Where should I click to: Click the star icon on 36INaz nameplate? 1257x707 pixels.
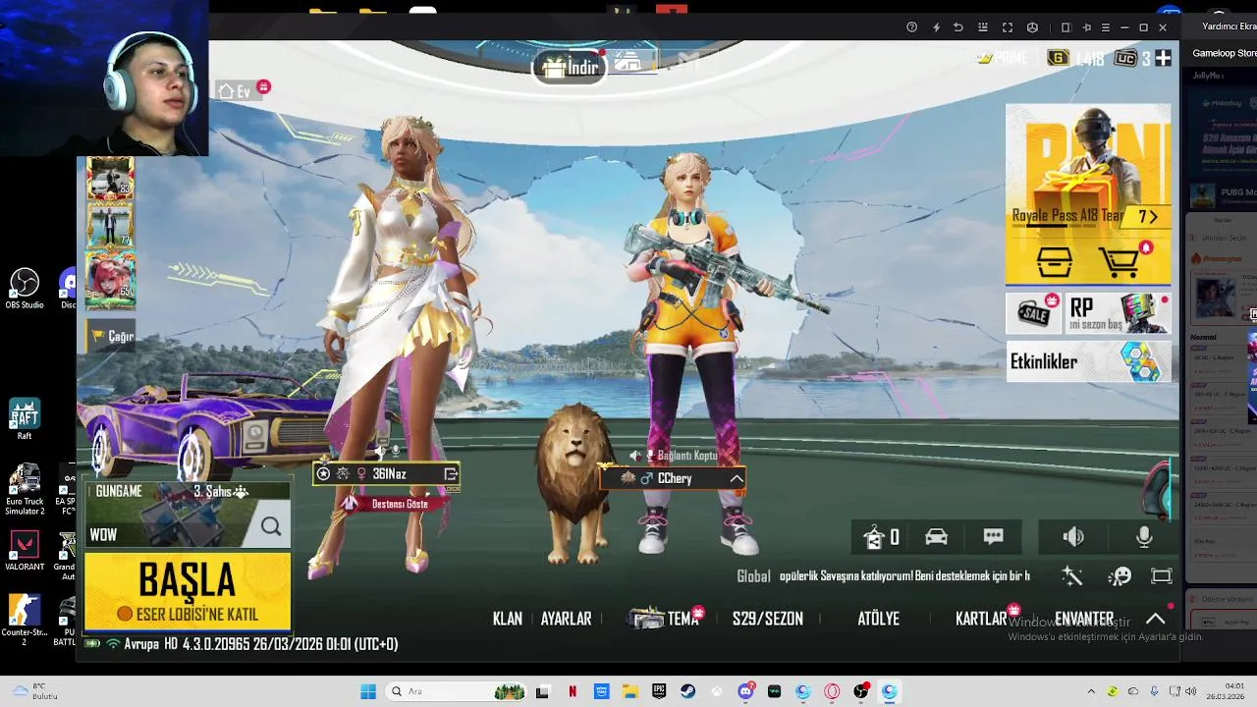click(x=323, y=474)
